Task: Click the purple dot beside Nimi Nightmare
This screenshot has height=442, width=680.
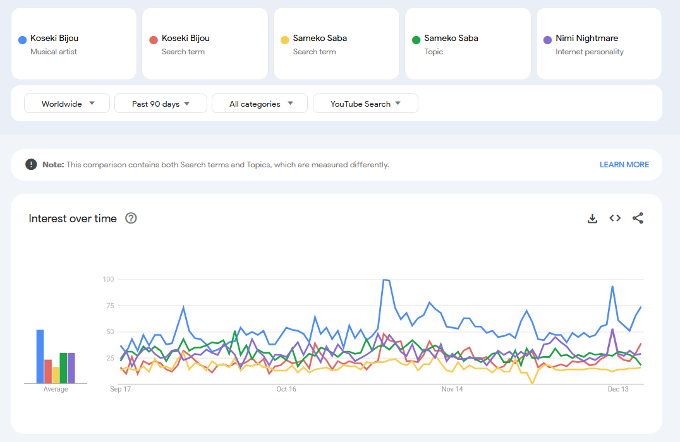Action: (547, 40)
